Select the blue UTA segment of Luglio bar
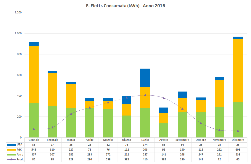The width and height of the screenshot is (251, 164). (145, 78)
